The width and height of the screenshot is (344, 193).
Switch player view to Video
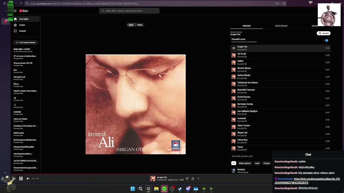[x=140, y=25]
